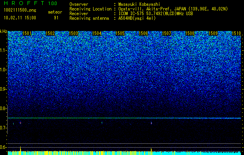This screenshot has height=155, width=244.
Task: Click the HROFFT 1.0.0 title text
Action: click(x=31, y=3)
